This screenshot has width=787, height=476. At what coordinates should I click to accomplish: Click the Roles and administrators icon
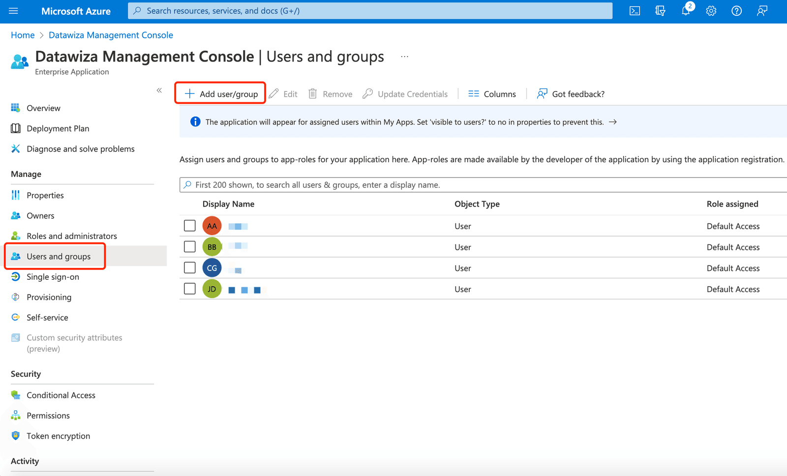[x=16, y=236]
